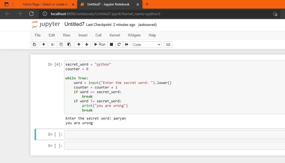Click the print("you are wrong") line

[x=105, y=106]
